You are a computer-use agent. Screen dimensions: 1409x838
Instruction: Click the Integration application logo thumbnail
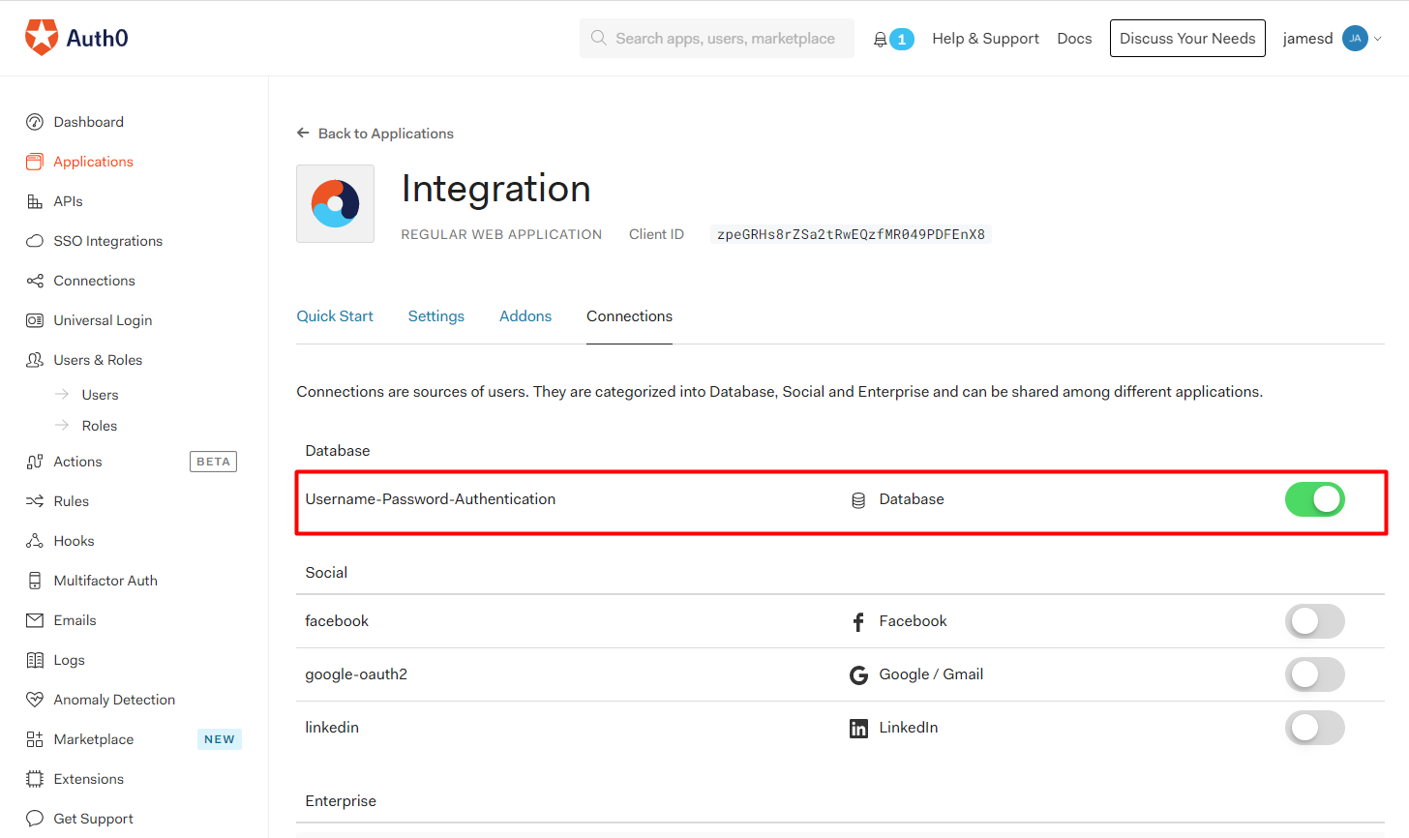[335, 203]
